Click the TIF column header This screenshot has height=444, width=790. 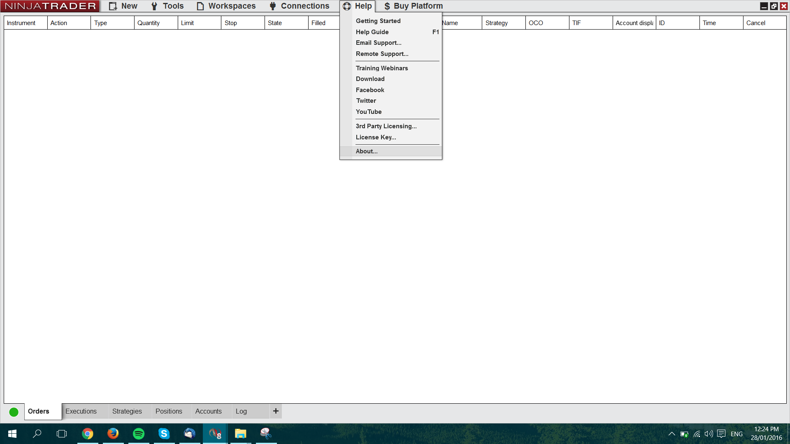coord(591,23)
